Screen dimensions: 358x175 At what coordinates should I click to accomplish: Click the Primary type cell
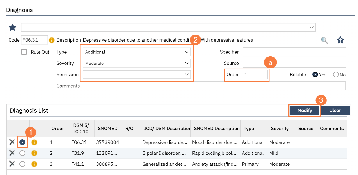250,164
